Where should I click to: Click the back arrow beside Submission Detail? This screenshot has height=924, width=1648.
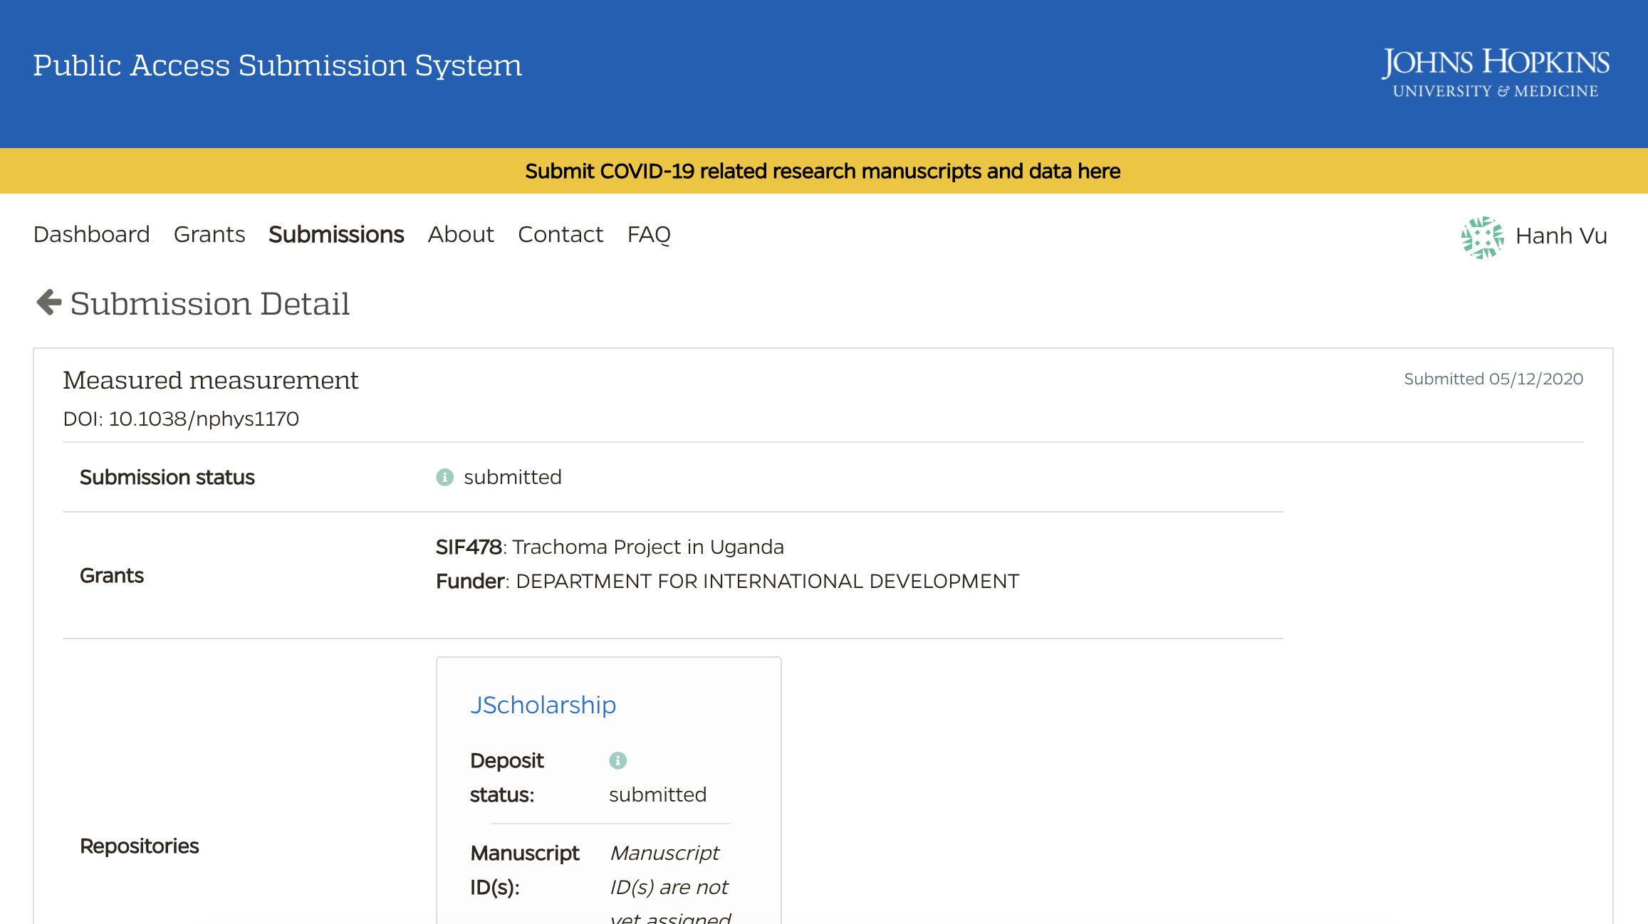pos(49,303)
